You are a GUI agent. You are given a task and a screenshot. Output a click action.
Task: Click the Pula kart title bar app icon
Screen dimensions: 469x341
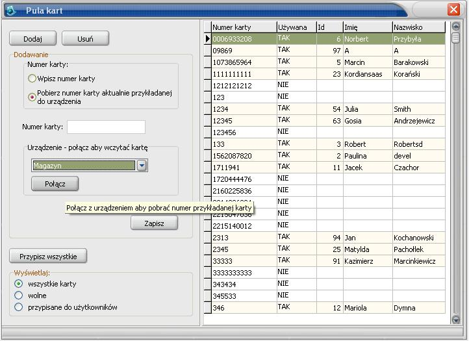point(11,10)
